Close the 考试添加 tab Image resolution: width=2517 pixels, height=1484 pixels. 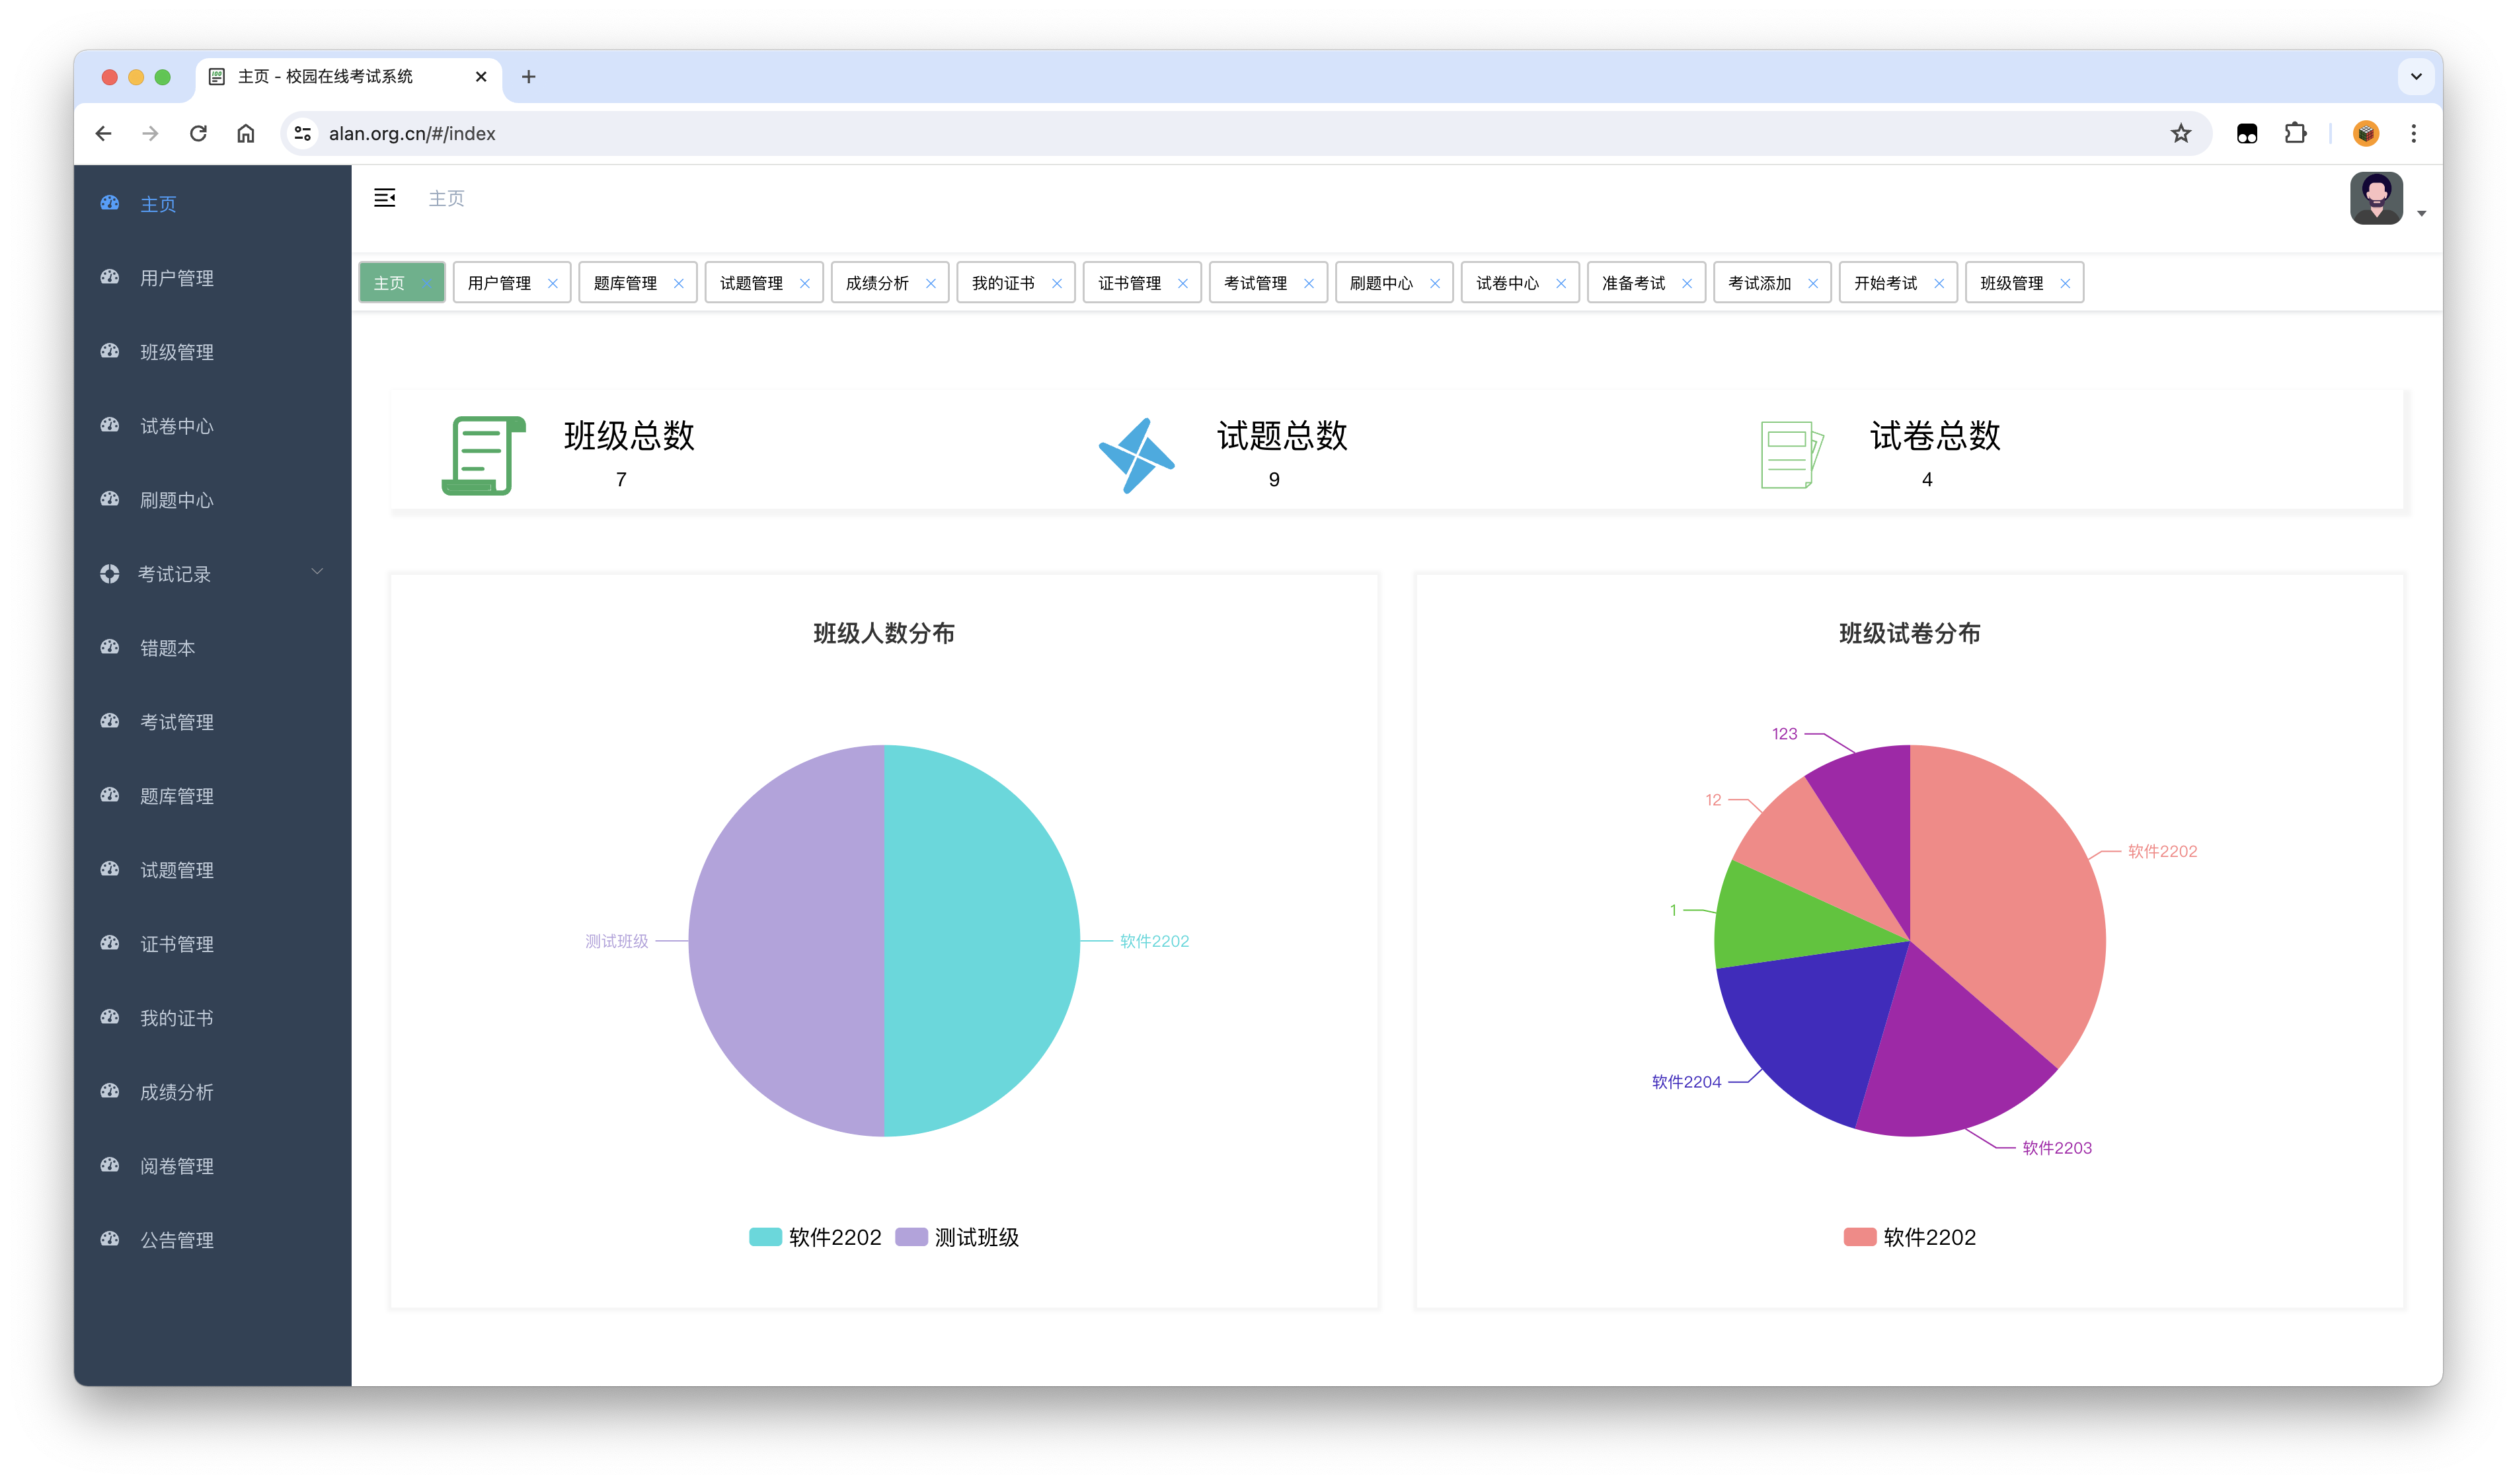point(1812,283)
